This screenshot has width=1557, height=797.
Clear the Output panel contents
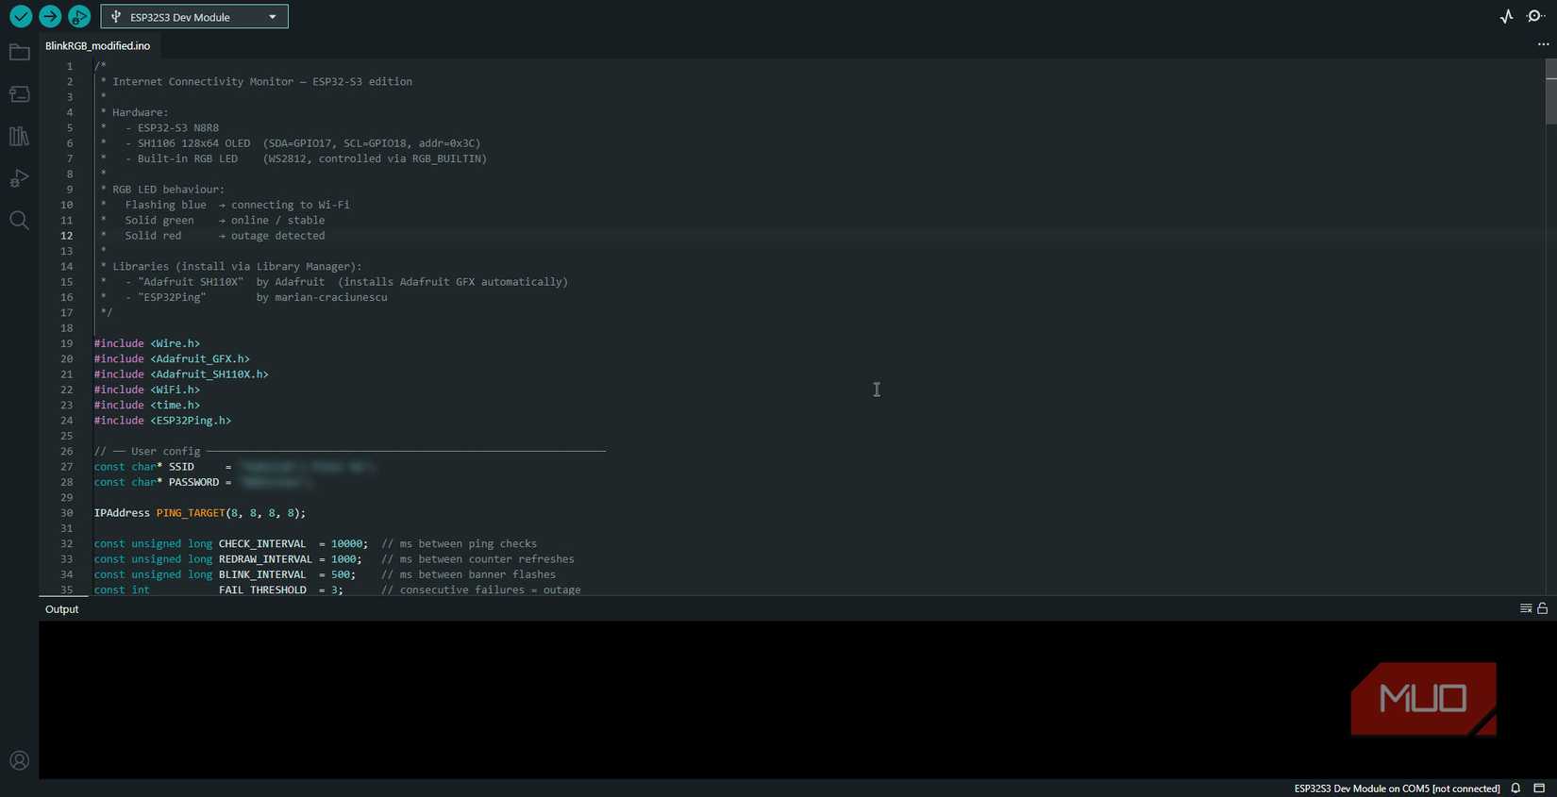pos(1526,608)
